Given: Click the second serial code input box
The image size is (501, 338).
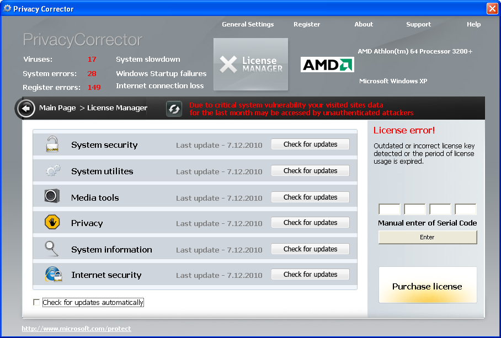Looking at the screenshot, I should (x=415, y=209).
